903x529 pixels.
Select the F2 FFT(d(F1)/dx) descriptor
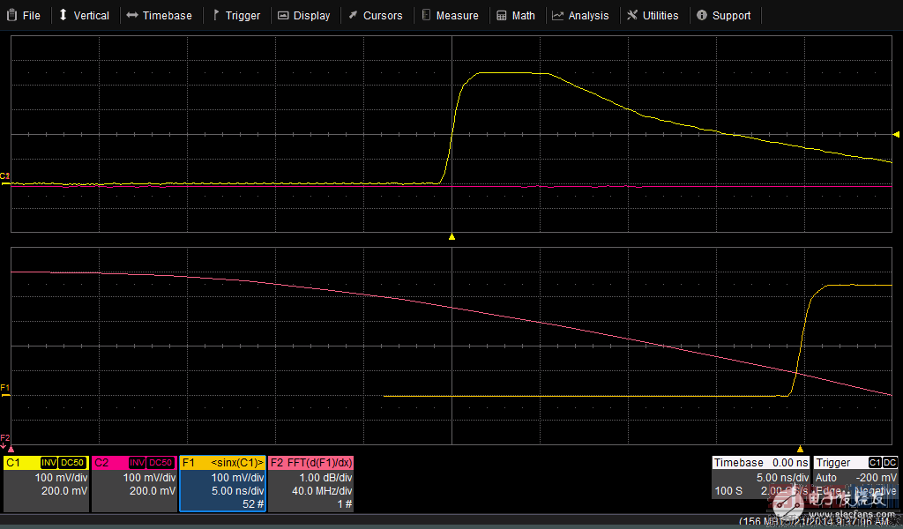coord(310,483)
